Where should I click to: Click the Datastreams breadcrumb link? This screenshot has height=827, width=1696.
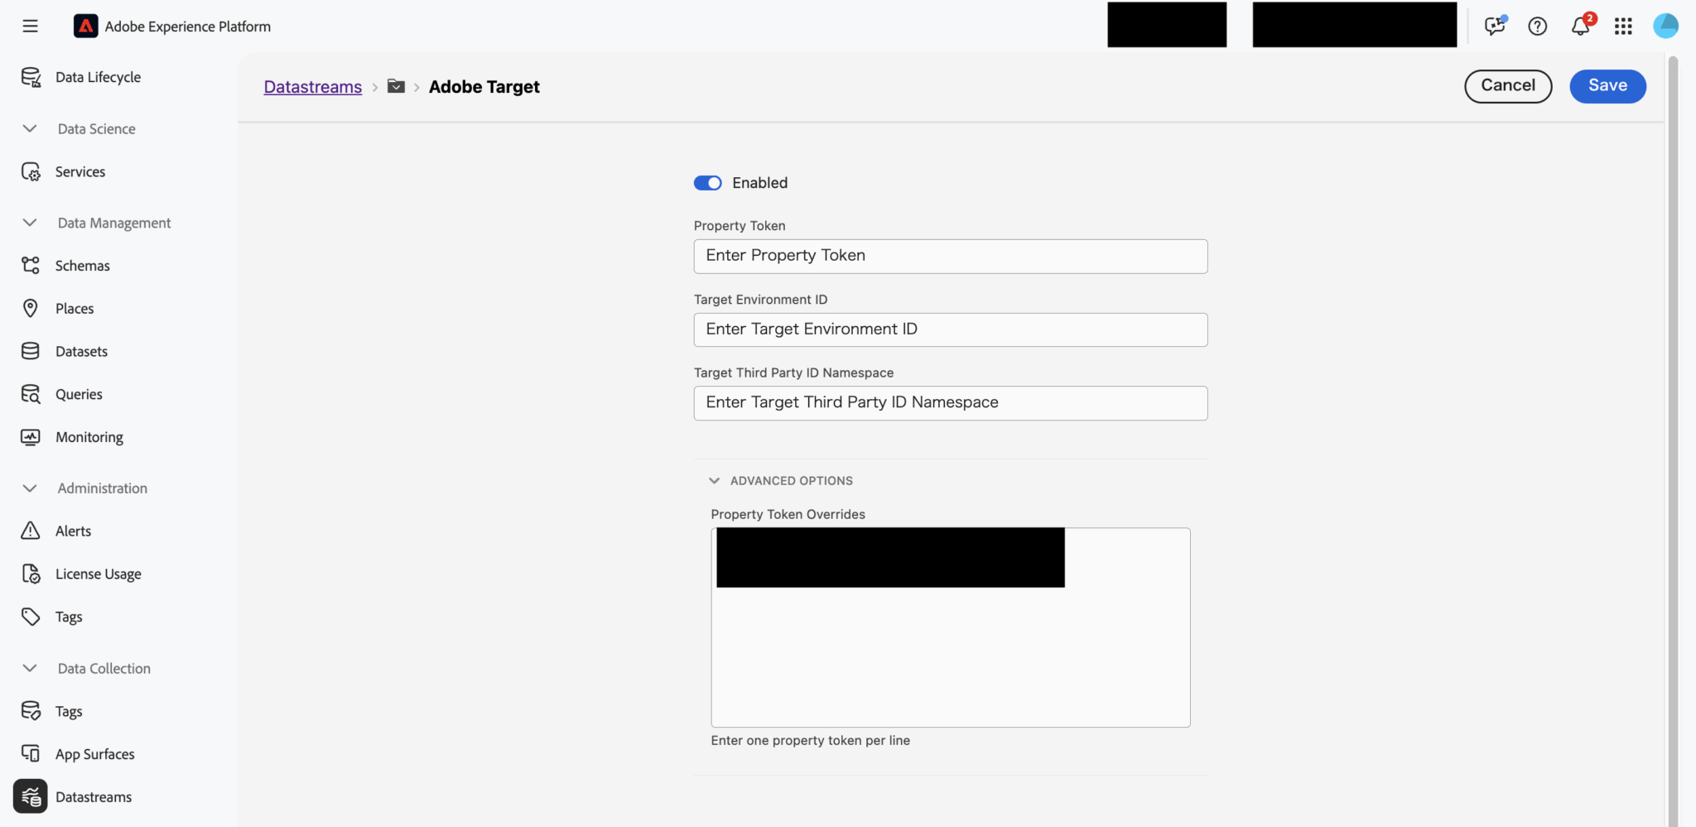click(x=313, y=87)
